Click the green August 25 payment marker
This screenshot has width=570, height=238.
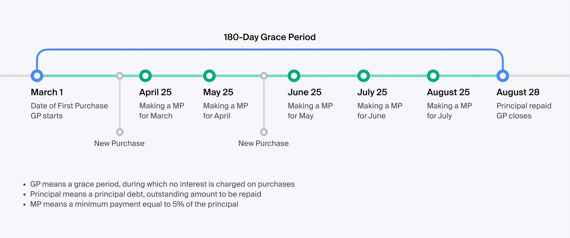click(433, 76)
